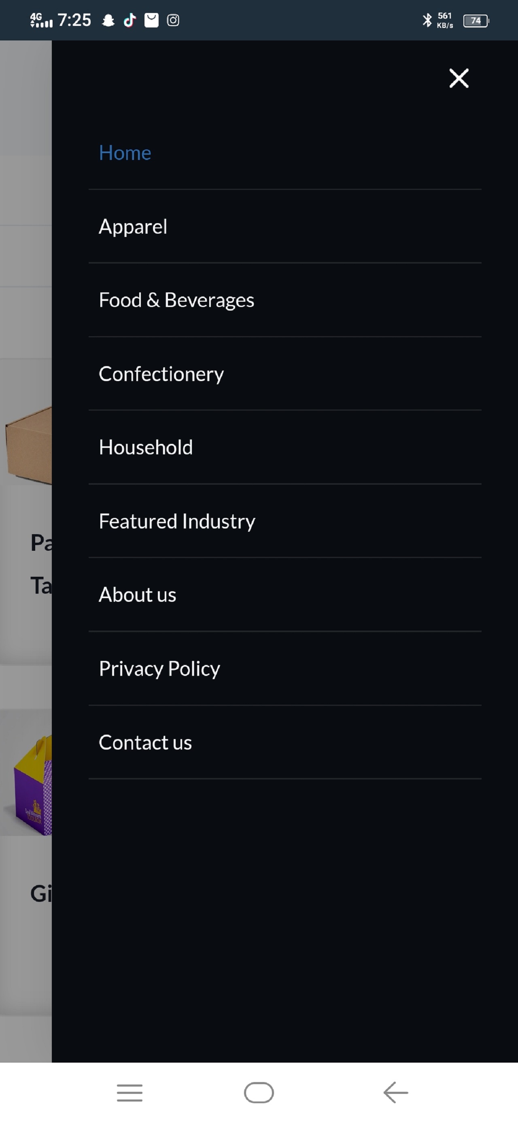Go to the Apparel category

tap(133, 227)
